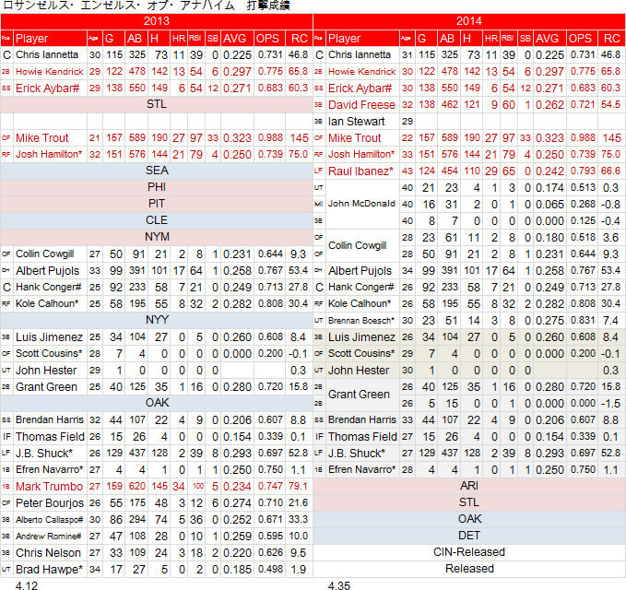The height and width of the screenshot is (590, 626).
Task: Select Collin Cowgill in the 2014 table
Action: (x=357, y=245)
